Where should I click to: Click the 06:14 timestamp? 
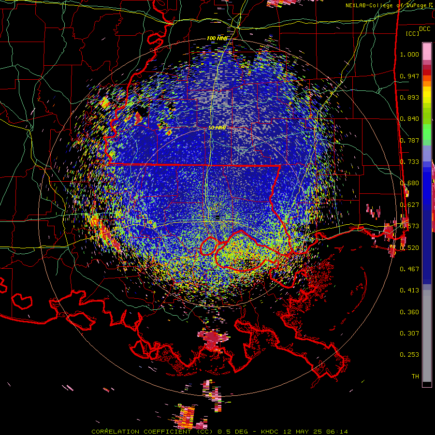tap(337, 432)
